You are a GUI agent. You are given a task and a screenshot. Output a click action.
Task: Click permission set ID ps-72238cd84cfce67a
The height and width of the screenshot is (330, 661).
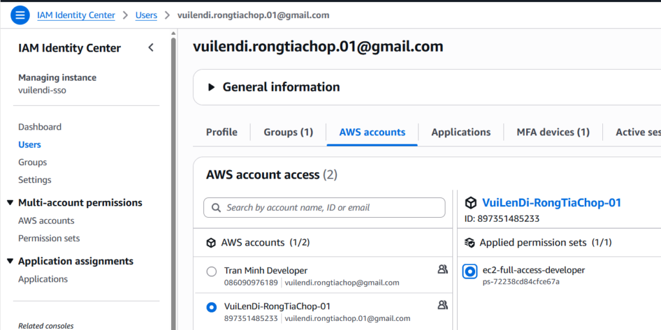click(x=521, y=282)
